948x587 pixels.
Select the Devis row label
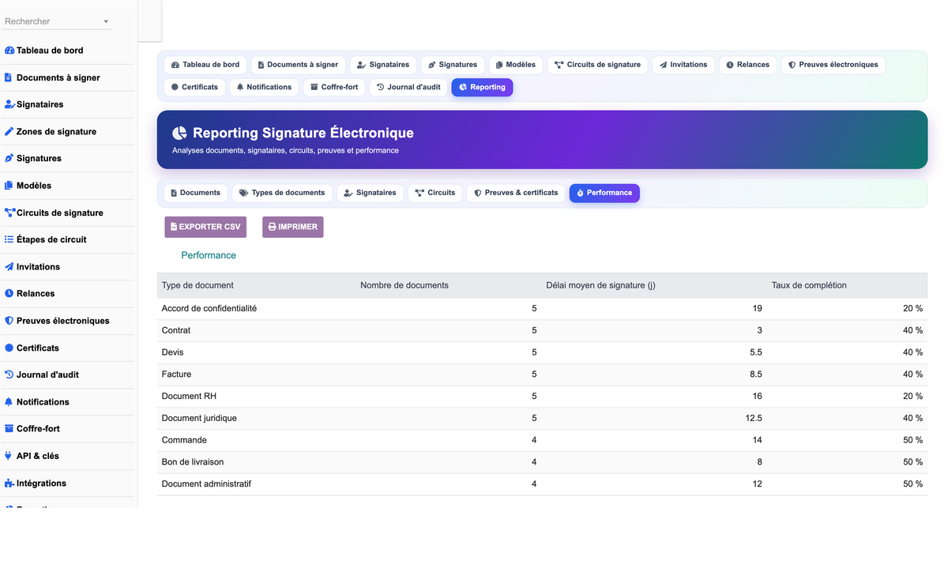[x=173, y=352]
